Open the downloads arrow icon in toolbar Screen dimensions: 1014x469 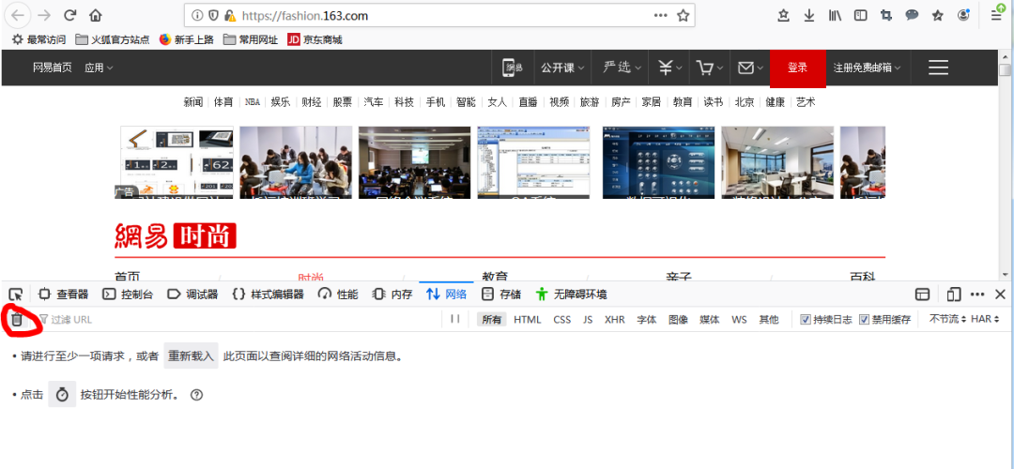[x=809, y=16]
